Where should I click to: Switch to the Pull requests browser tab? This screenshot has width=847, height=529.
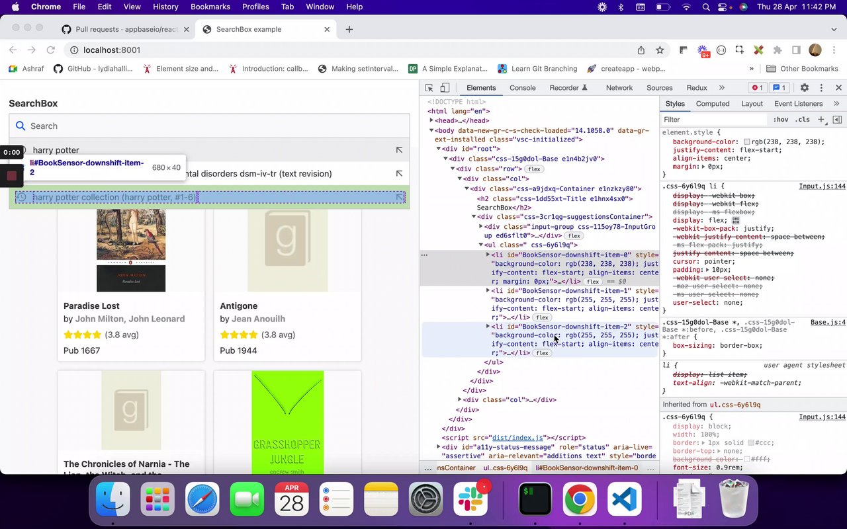(125, 29)
